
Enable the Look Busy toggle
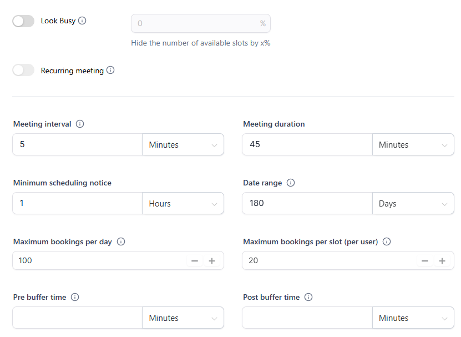(x=23, y=21)
